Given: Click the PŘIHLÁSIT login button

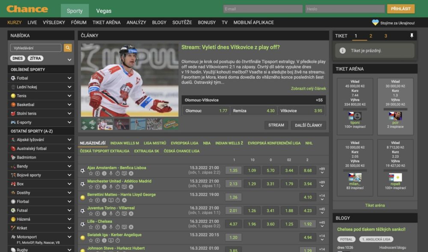Looking at the screenshot, I should click(401, 9).
